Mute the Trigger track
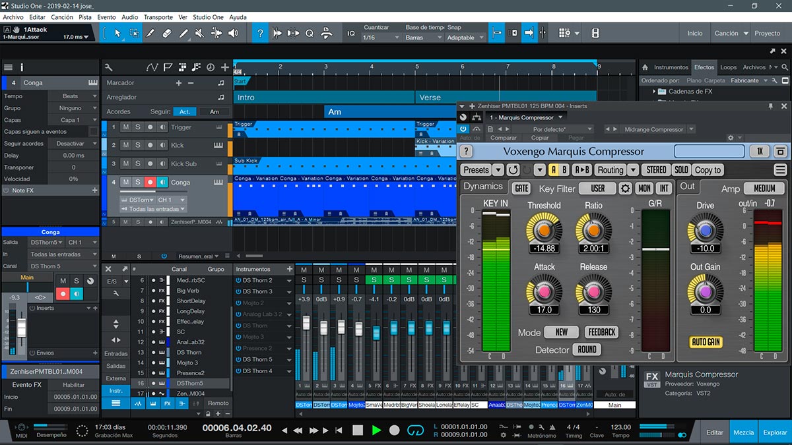This screenshot has width=792, height=445. [125, 127]
